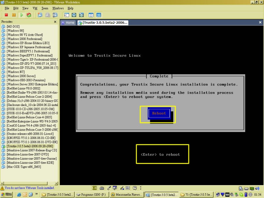Viewport: 264px width, 198px height.
Task: Select [Trustix-3.0.5.beta2-2006.09.28-i586] favorite
Action: point(30,146)
